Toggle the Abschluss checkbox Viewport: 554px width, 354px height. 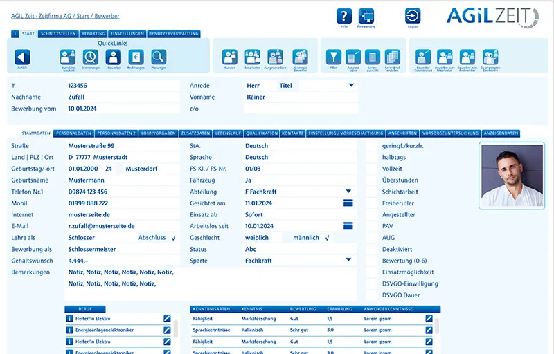click(x=173, y=237)
